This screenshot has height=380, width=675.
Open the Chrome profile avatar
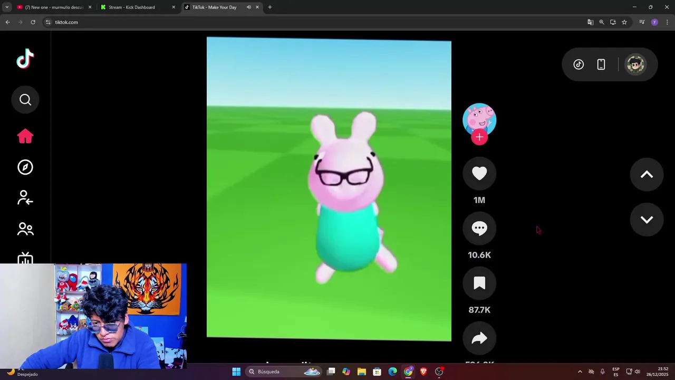[x=654, y=22]
